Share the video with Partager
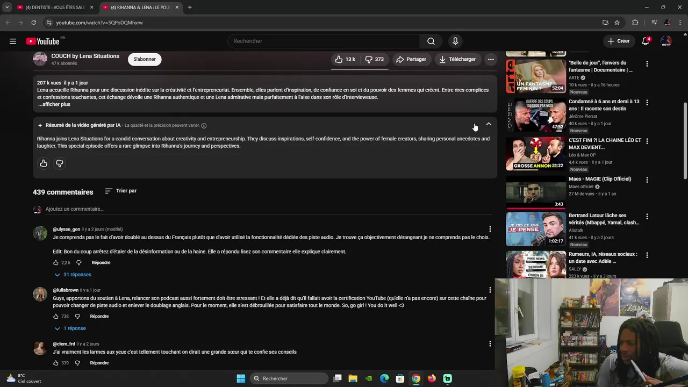Screen dimensions: 688x387 pos(411,59)
